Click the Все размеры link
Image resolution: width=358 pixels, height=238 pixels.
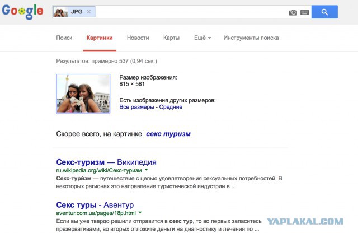(x=136, y=107)
